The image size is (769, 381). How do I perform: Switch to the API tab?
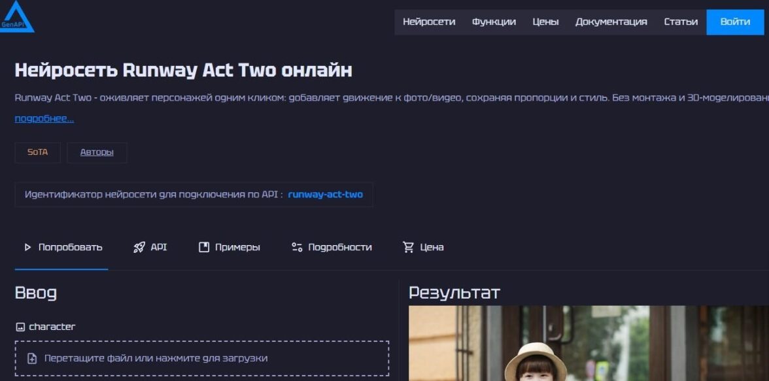[150, 247]
